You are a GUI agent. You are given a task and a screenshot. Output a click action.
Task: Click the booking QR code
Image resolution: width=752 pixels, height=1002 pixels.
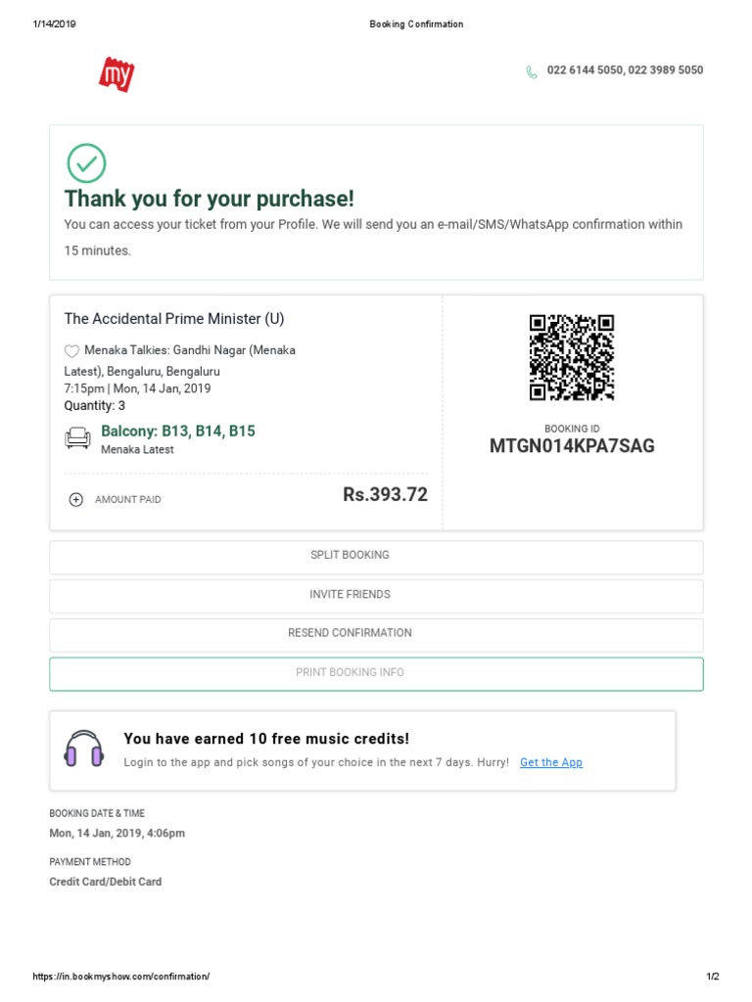pyautogui.click(x=572, y=357)
